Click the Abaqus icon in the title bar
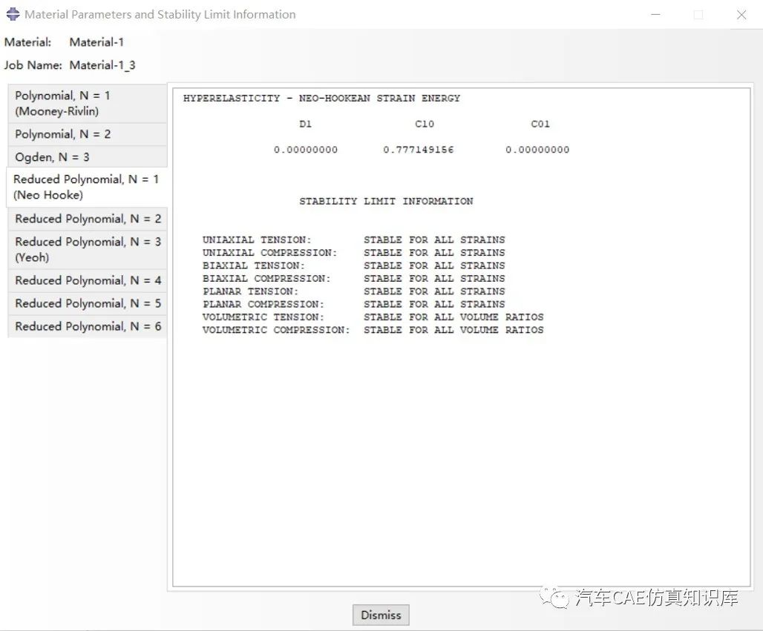The image size is (763, 631). tap(12, 13)
